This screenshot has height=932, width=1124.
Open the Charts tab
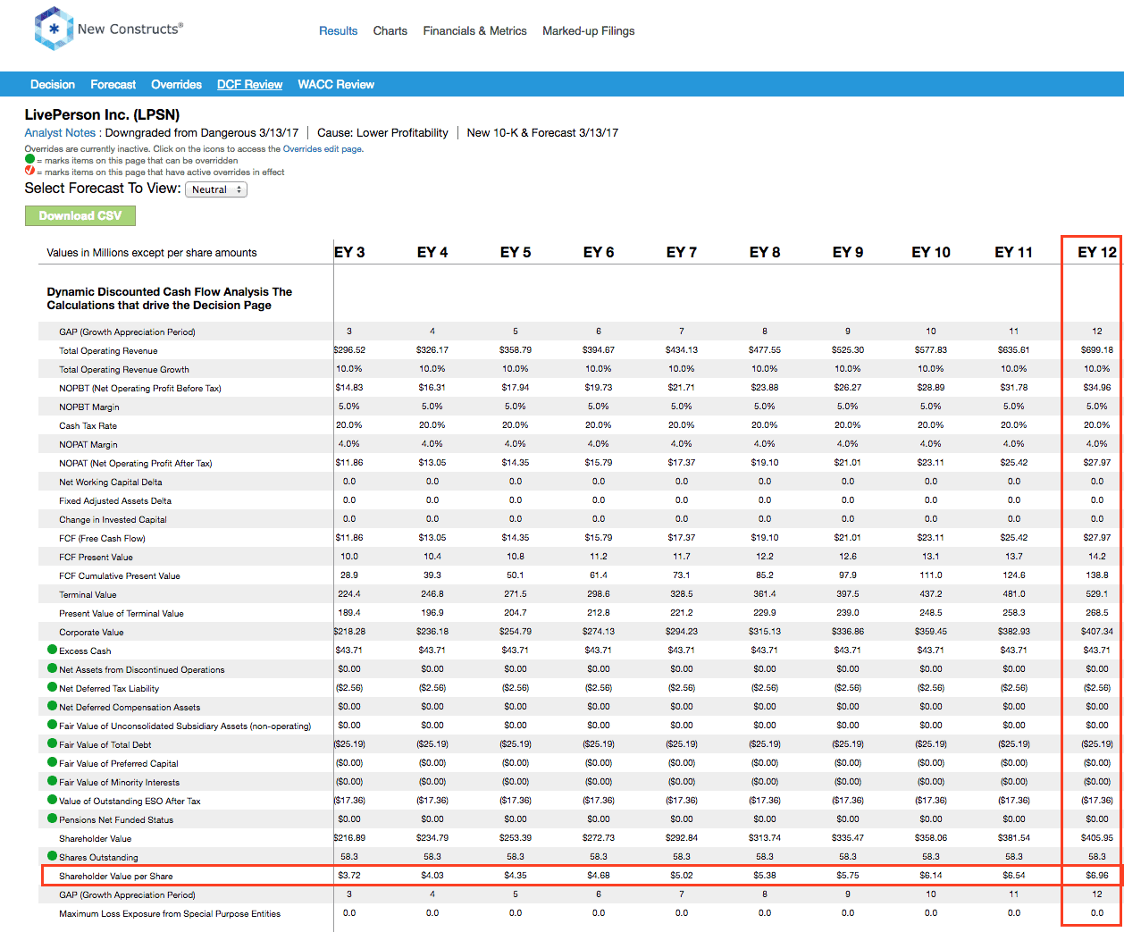click(x=390, y=30)
